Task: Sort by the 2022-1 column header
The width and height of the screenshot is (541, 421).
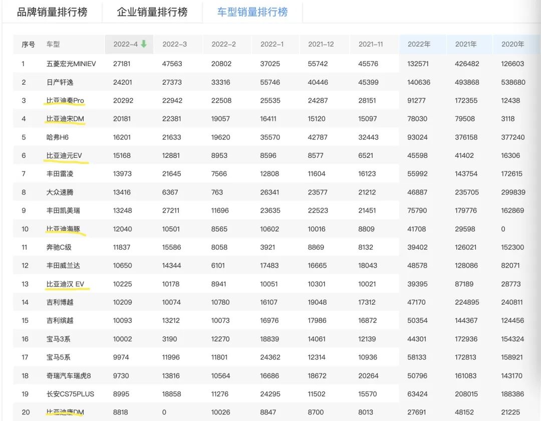Action: pos(272,44)
